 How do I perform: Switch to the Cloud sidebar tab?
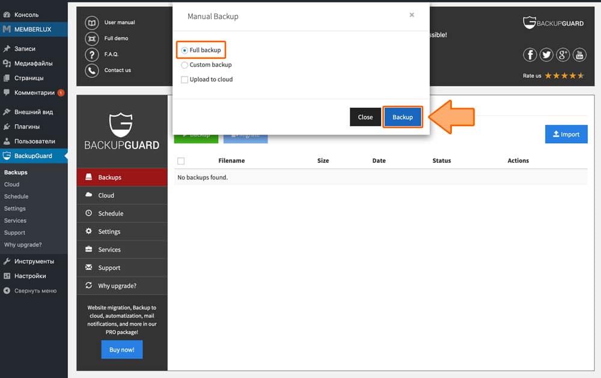coord(106,195)
